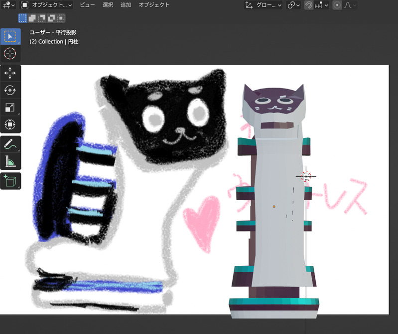This screenshot has height=334, width=398.
Task: Select the Select Box tool
Action: 10,37
